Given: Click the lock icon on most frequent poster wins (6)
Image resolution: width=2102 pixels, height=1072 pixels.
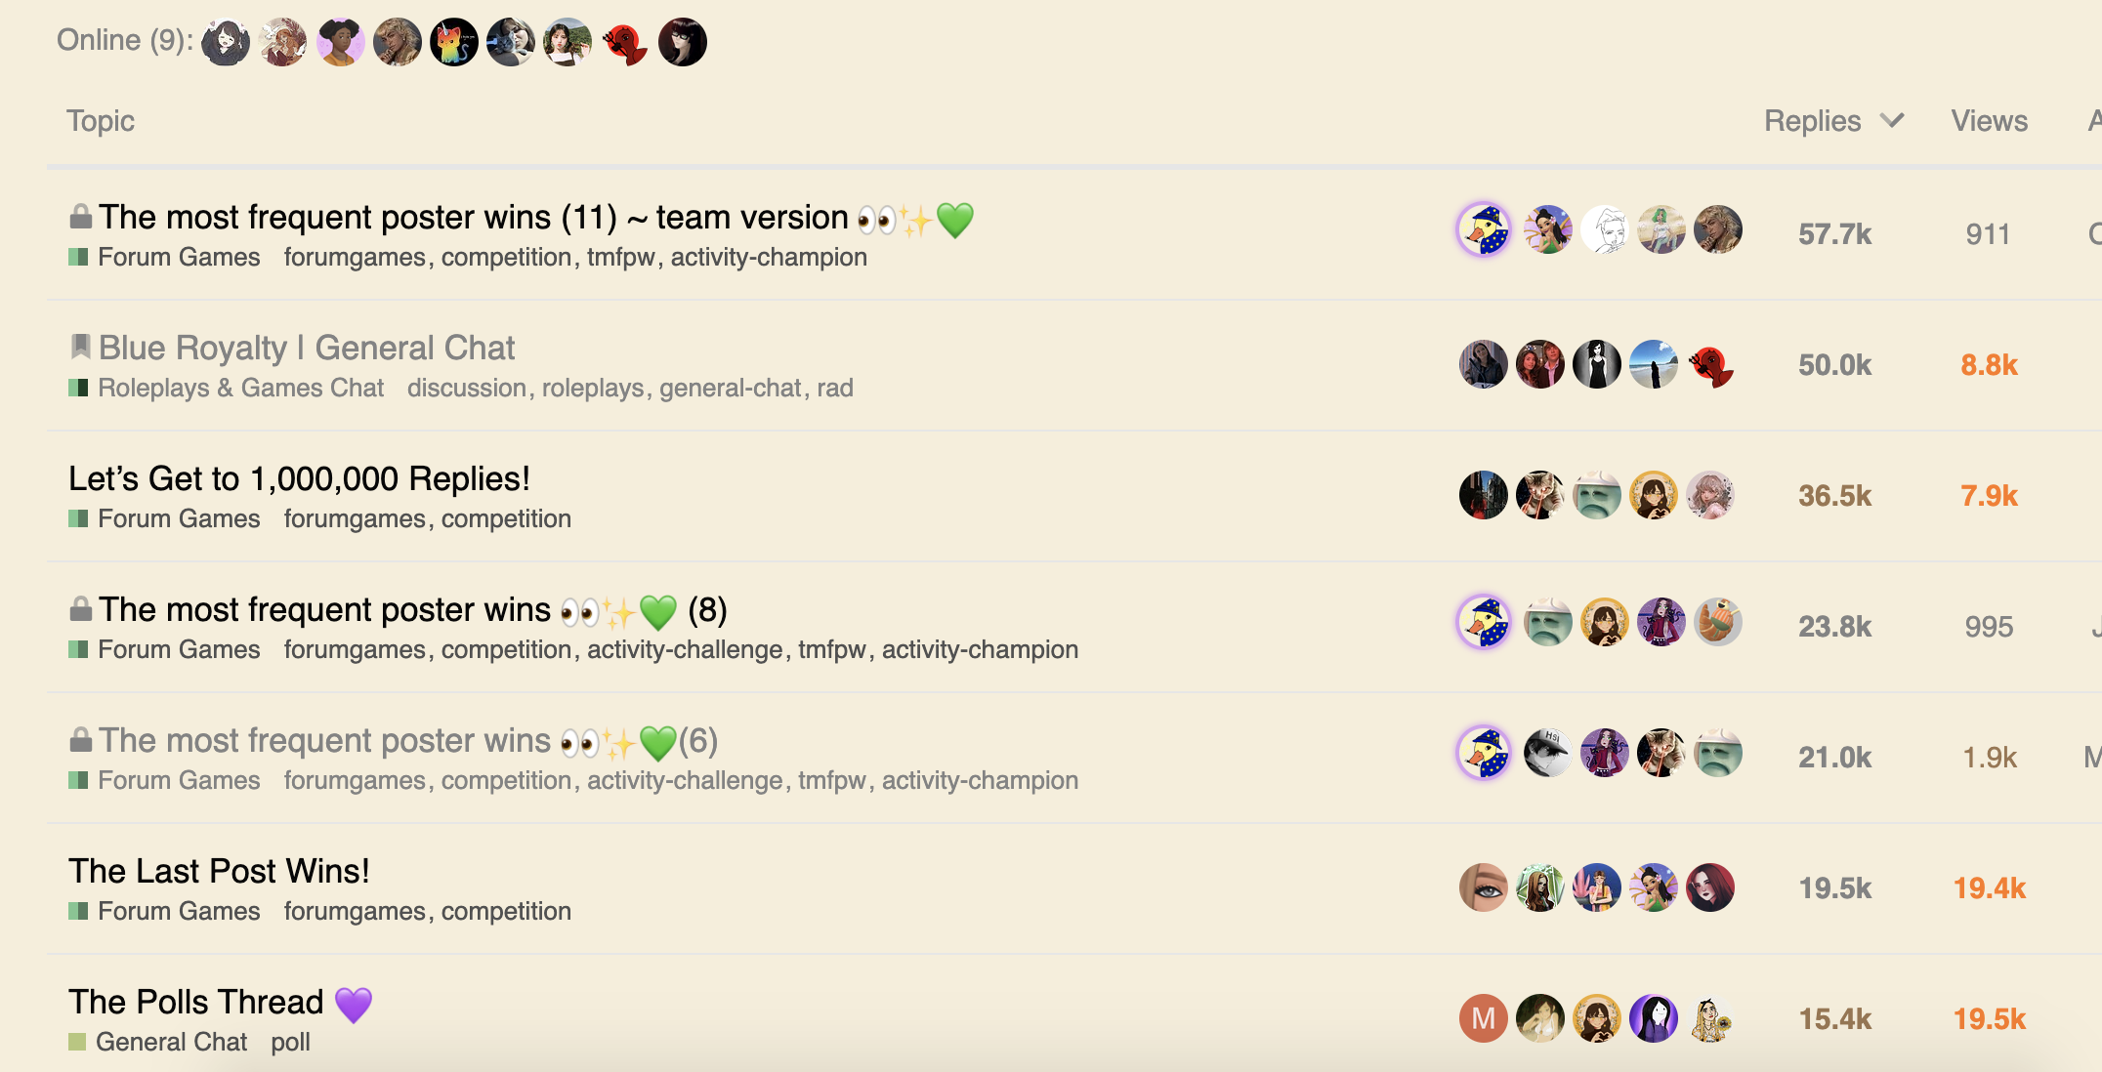Looking at the screenshot, I should coord(81,740).
